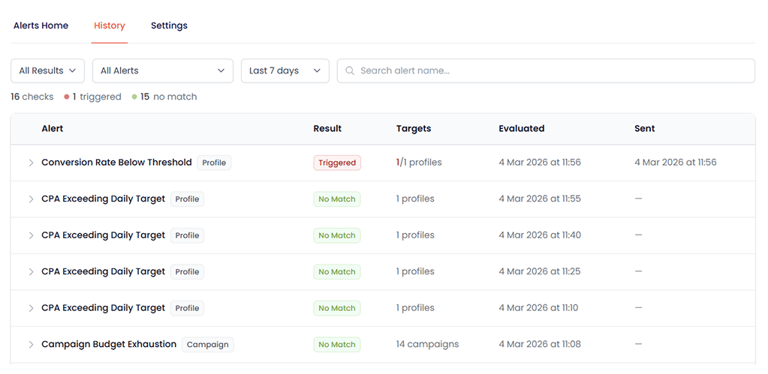This screenshot has height=374, width=768.
Task: Select the History tab
Action: click(x=109, y=25)
